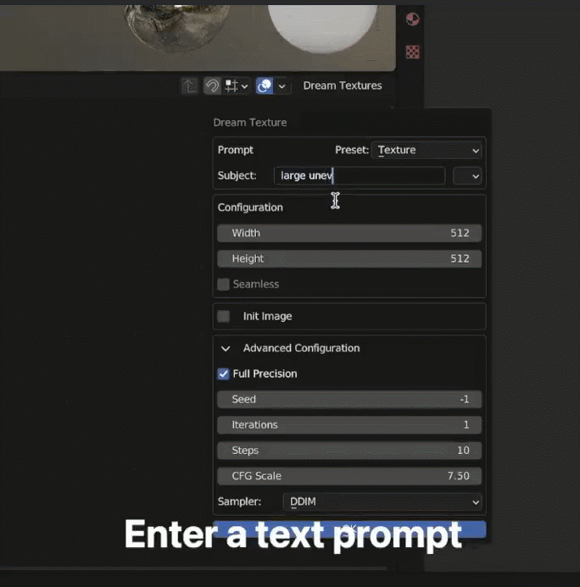
Task: Open the Preset Texture dropdown
Action: pos(427,150)
